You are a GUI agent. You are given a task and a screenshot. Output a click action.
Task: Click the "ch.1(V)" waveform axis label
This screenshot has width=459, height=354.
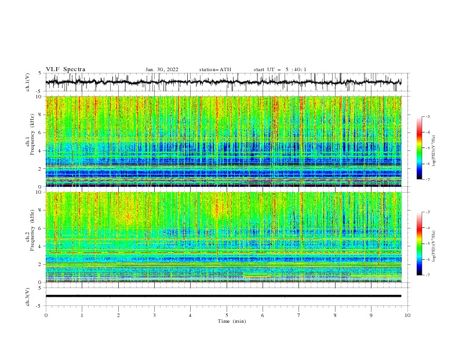(x=28, y=82)
